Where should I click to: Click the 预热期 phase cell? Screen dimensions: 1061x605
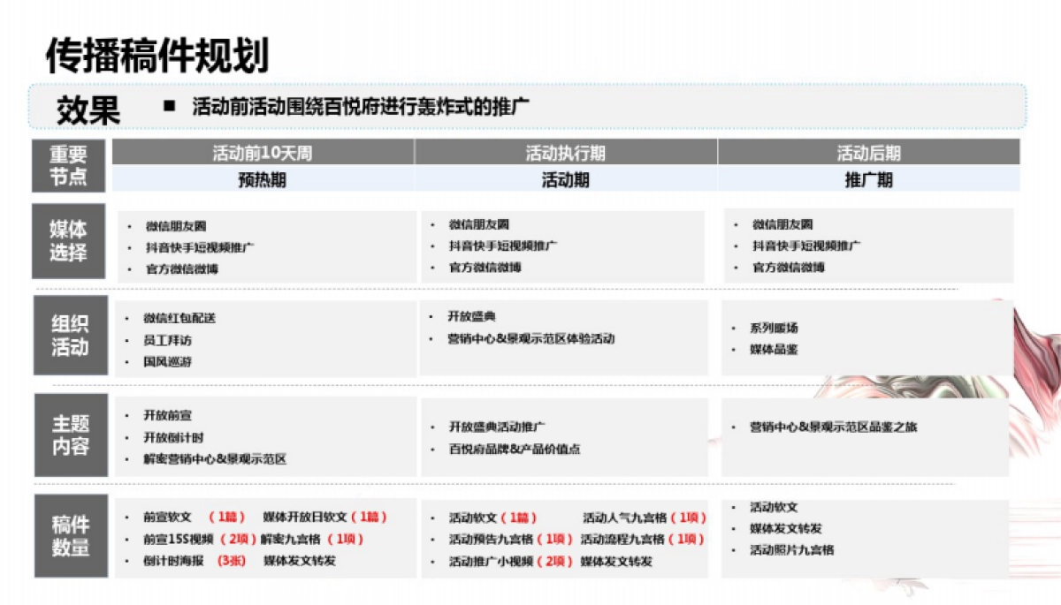coord(263,179)
